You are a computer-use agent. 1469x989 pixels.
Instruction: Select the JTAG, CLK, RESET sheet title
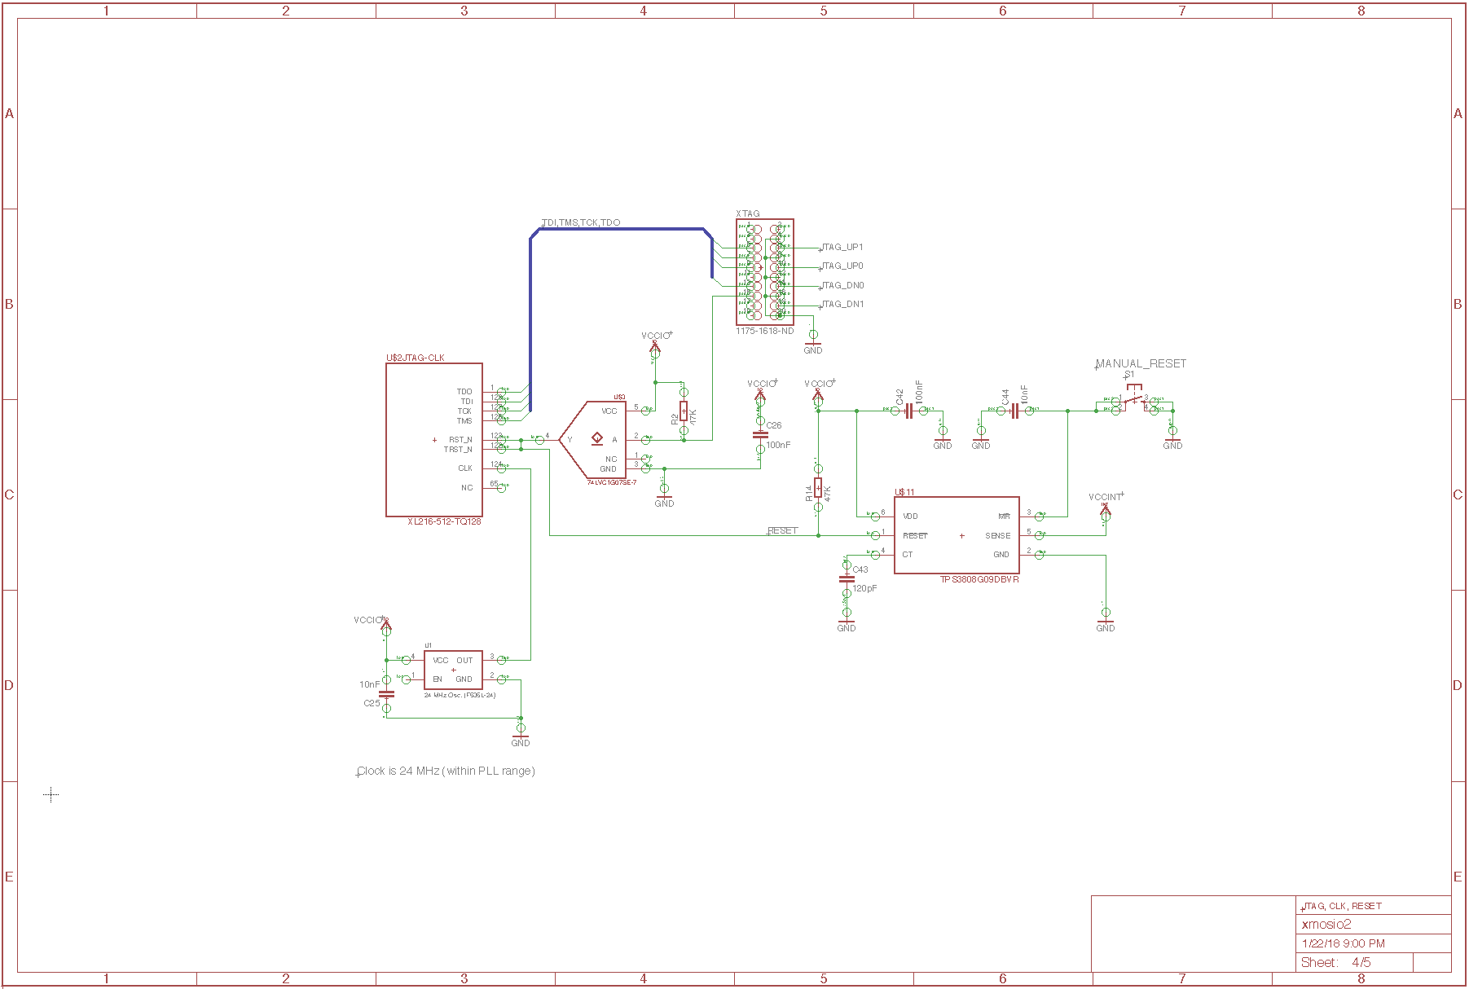[1342, 906]
